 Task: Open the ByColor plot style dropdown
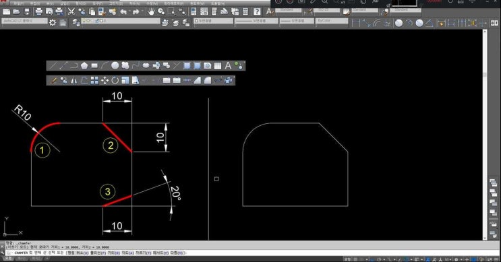pos(332,21)
